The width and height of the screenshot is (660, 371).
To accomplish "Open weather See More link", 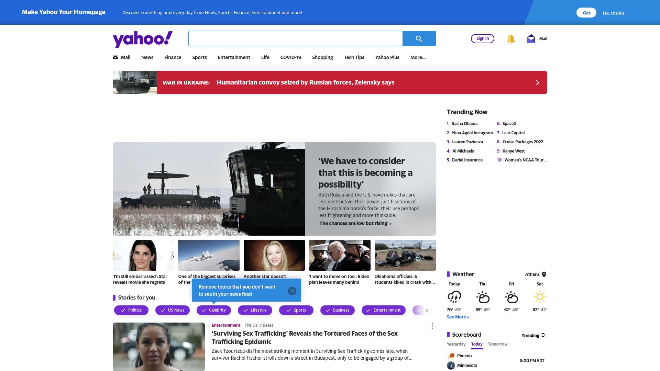I will pyautogui.click(x=458, y=317).
